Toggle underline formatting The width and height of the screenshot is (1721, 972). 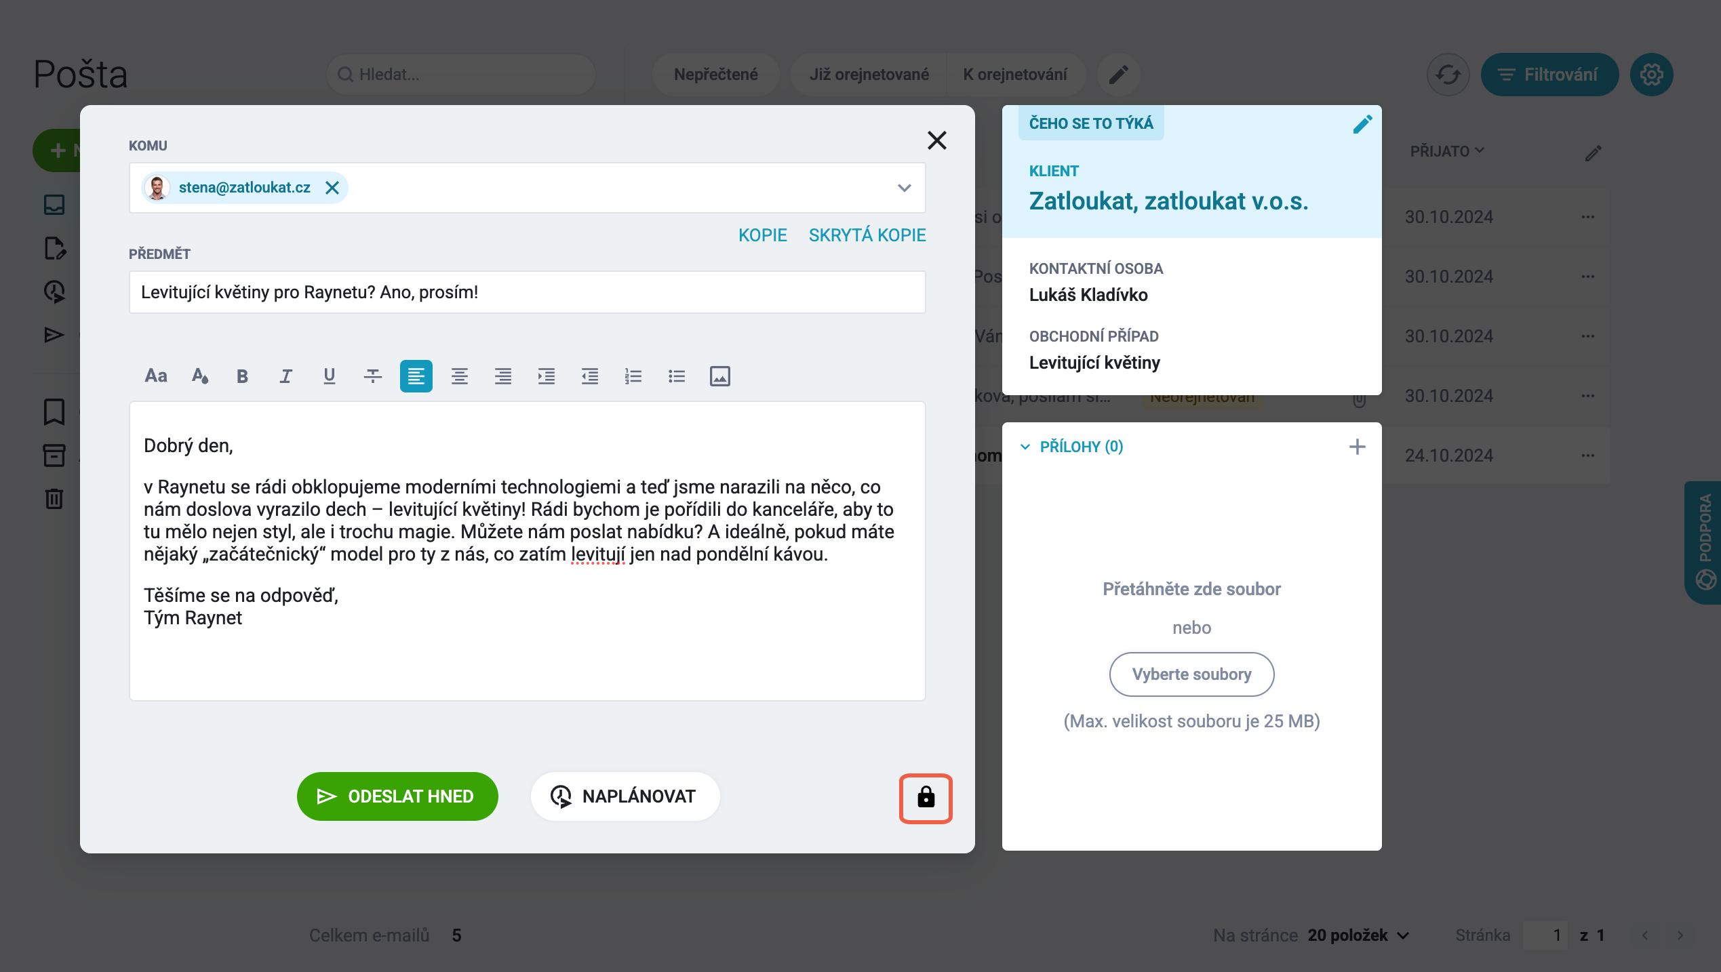330,376
